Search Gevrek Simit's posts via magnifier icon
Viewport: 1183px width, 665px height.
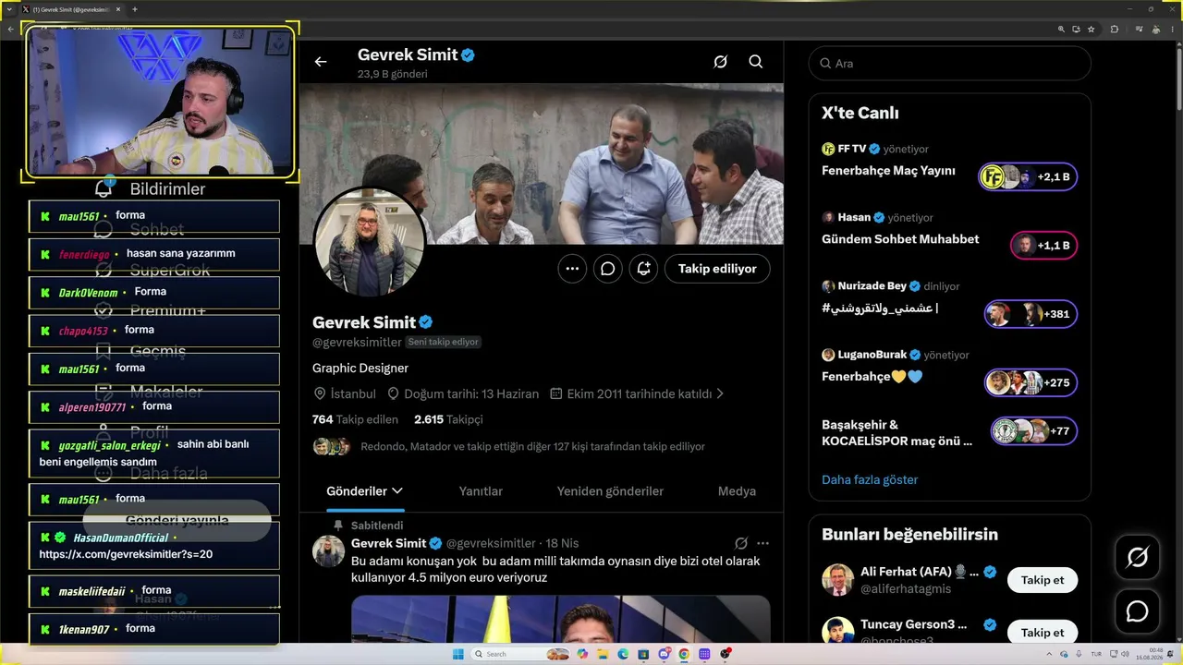[x=756, y=62]
